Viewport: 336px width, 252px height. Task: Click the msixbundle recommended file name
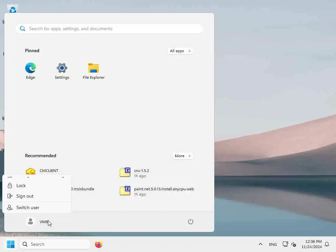(83, 189)
